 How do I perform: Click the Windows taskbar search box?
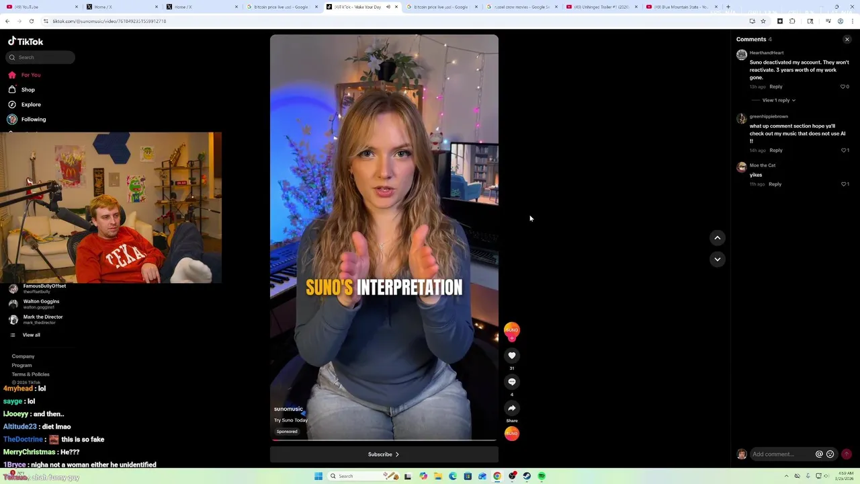[363, 476]
